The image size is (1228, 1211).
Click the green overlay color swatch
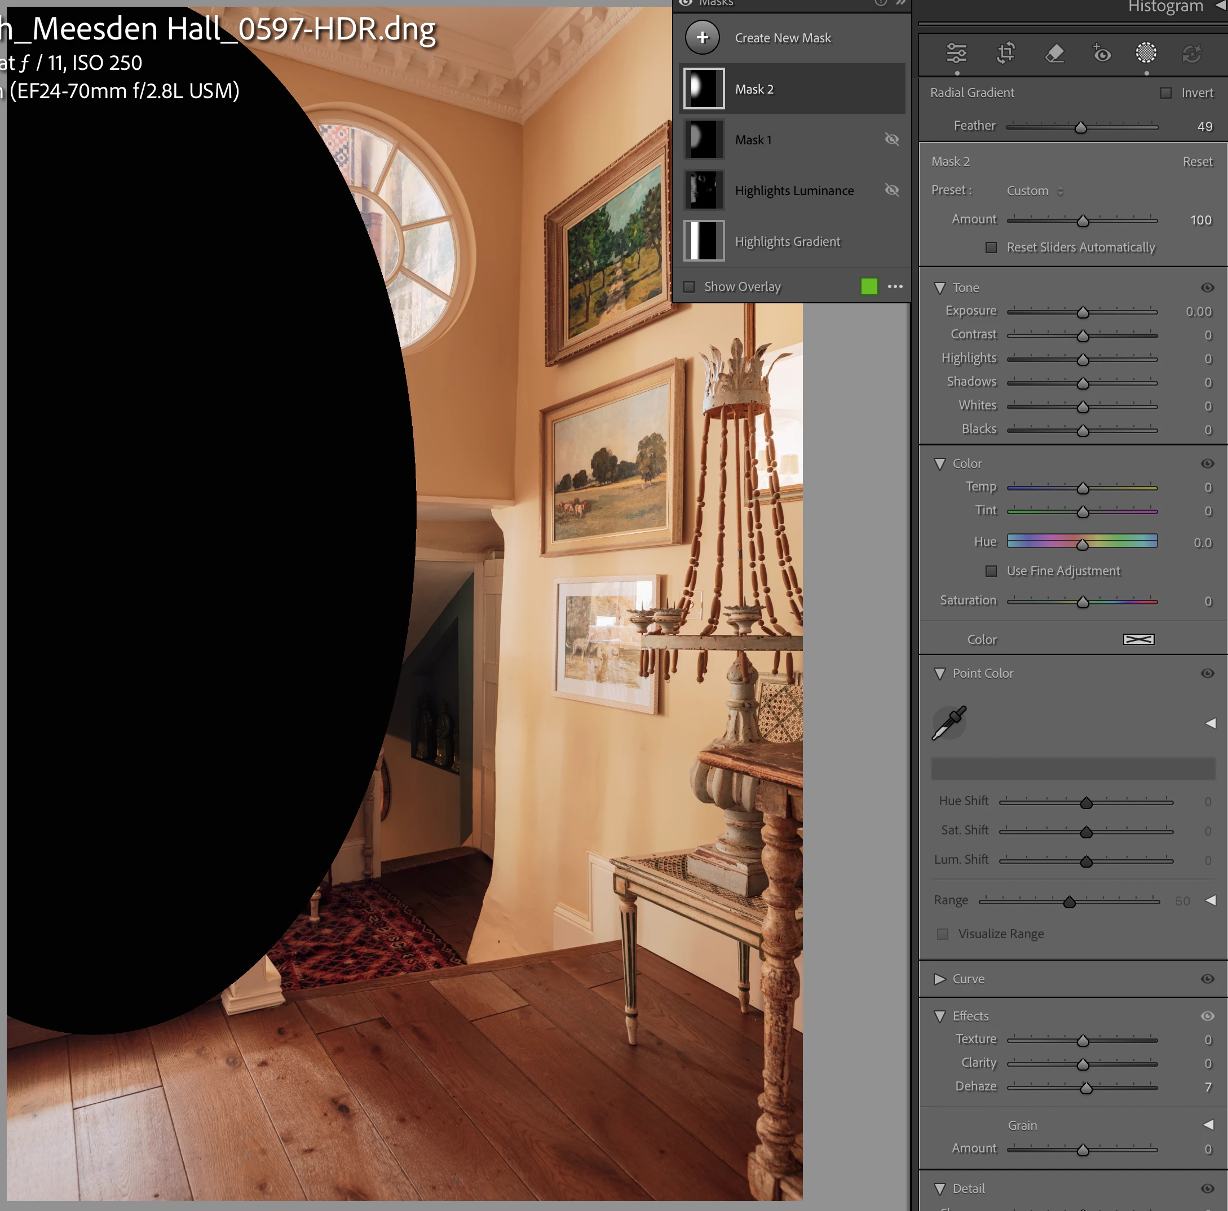tap(869, 287)
